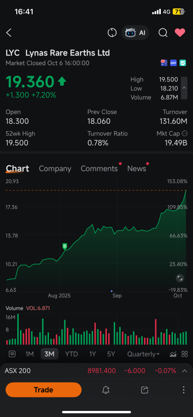Tap the green B buy marker on chart
Viewport: 193px width, 417px height.
65,246
